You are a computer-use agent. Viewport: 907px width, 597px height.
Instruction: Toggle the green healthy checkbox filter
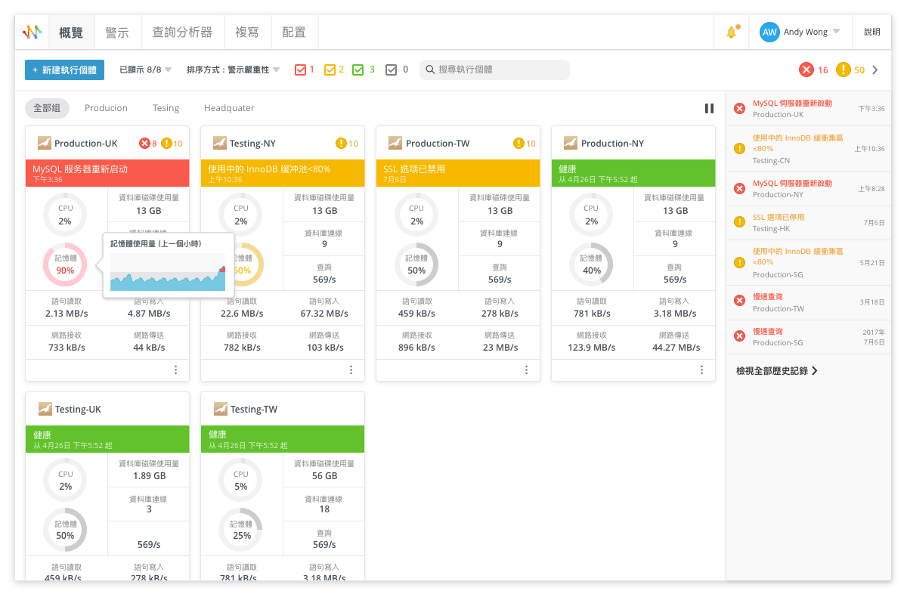[x=359, y=70]
